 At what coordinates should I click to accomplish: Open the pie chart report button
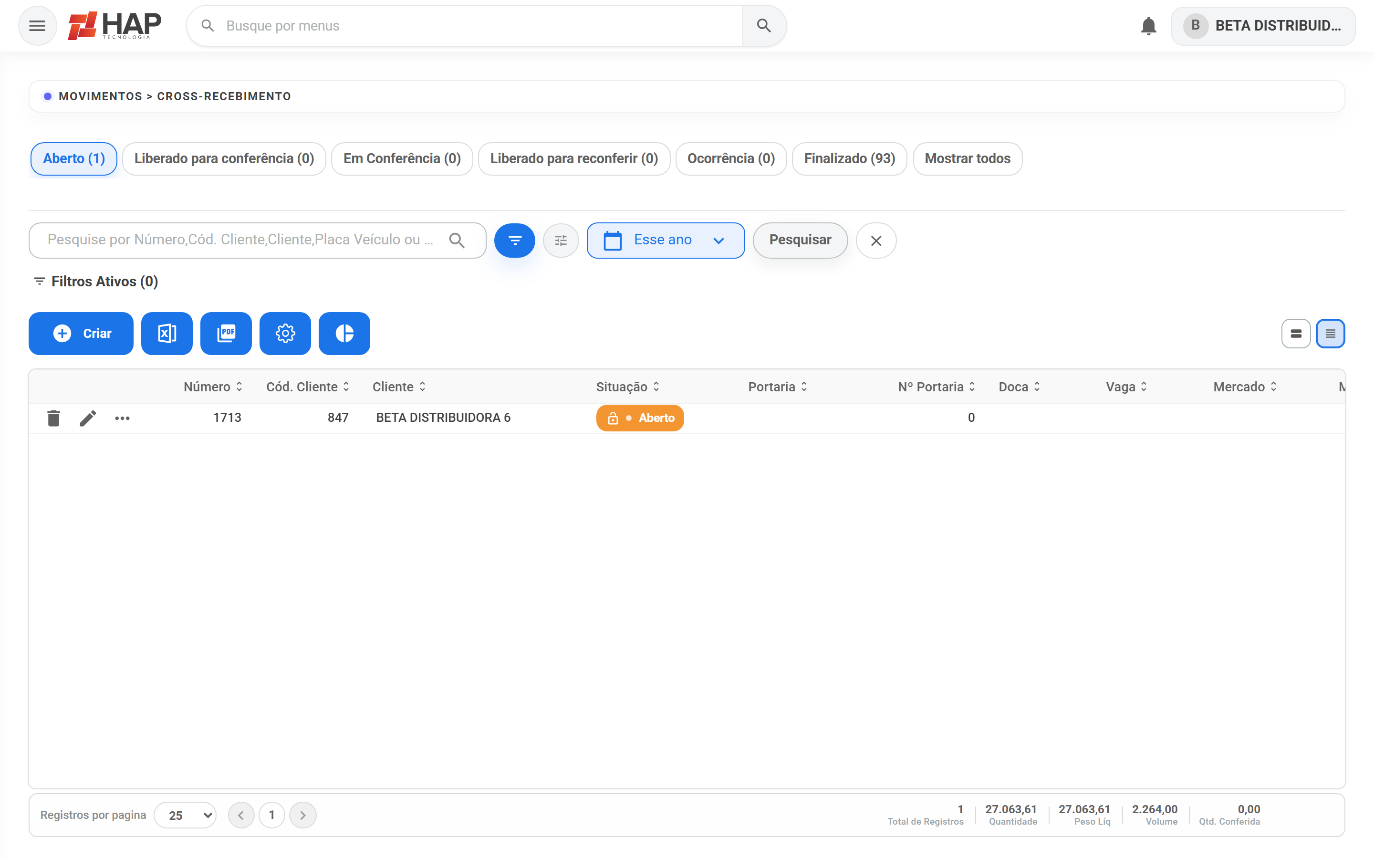click(x=344, y=334)
